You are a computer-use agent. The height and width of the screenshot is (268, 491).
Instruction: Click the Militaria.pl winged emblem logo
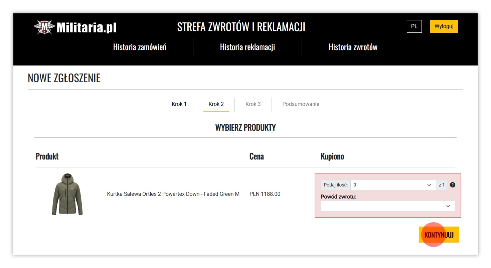tap(44, 27)
